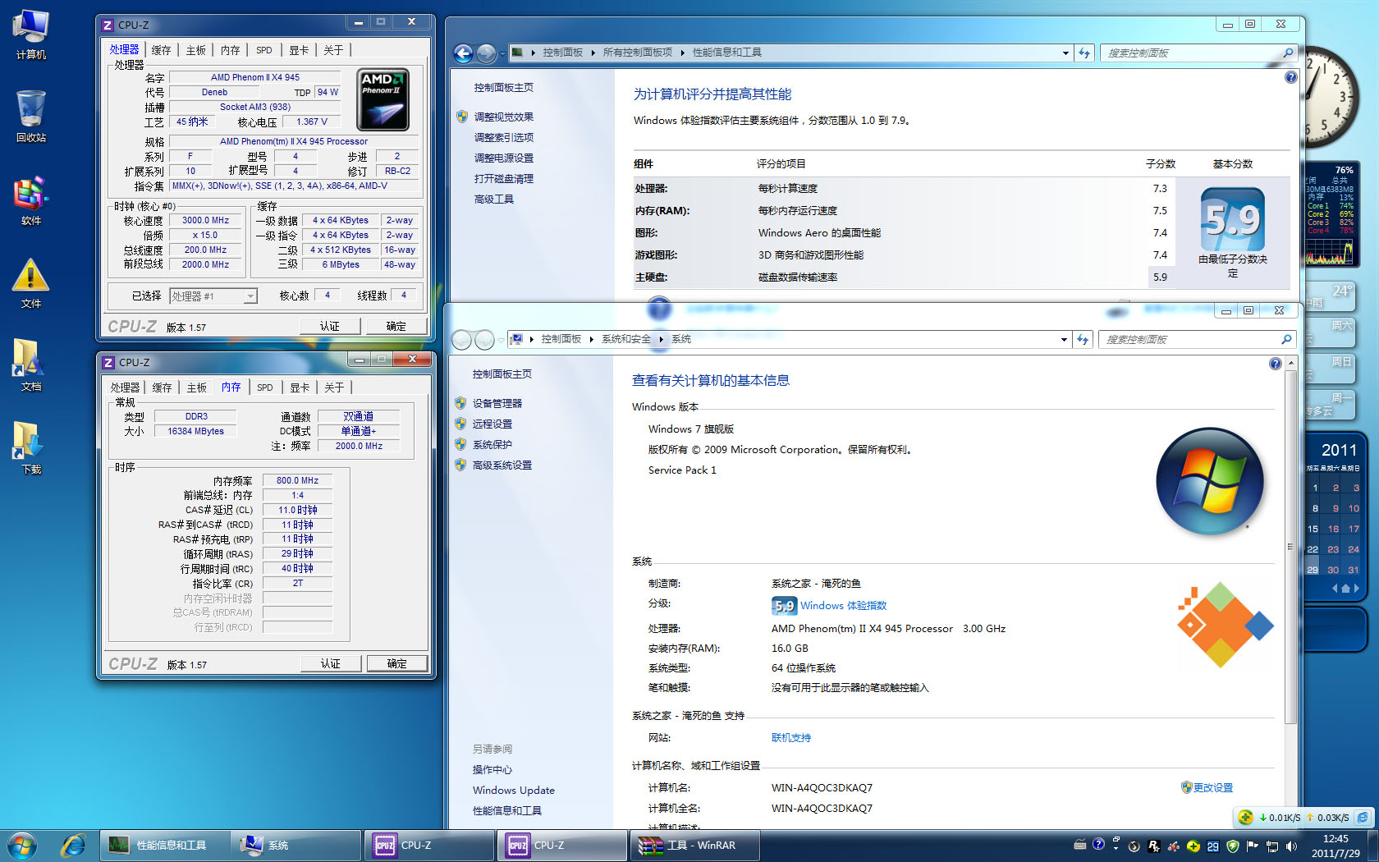The width and height of the screenshot is (1379, 862).
Task: Open 关于 tab in memory CPU-Z window
Action: tap(333, 387)
